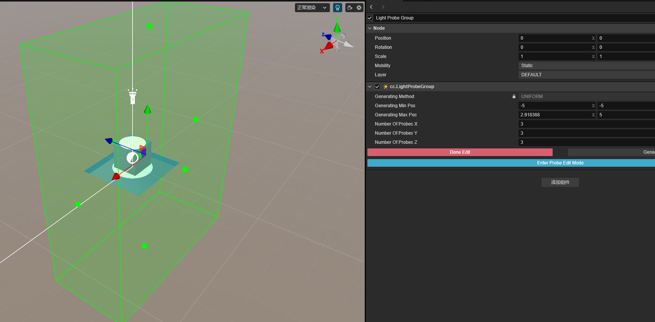This screenshot has width=655, height=322.
Task: Open the 正常渲染 render mode dropdown
Action: [312, 8]
